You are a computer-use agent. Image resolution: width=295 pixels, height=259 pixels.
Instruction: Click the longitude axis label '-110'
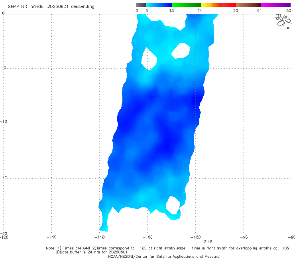coord(99,237)
